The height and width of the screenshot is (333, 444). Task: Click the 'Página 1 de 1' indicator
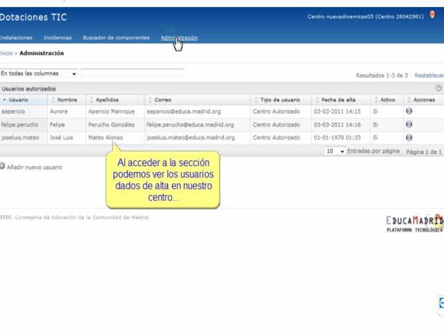click(424, 152)
